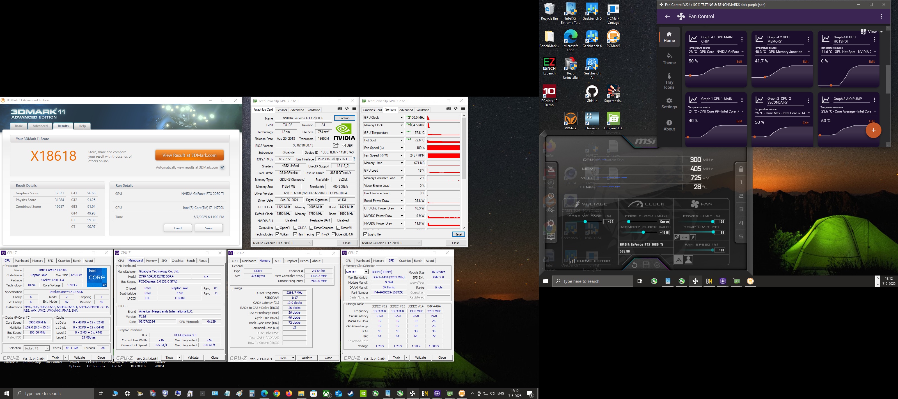The image size is (898, 399).
Task: Toggle the CUDA checkbox in GPU-Z
Action: [295, 228]
